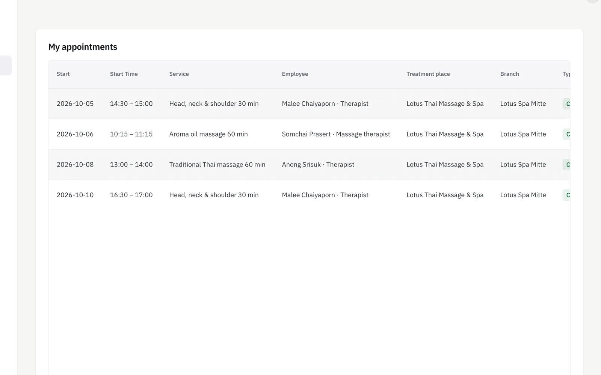Viewport: 601px width, 375px height.
Task: Click Lotus Thai Massage & Spa on 2026-10-06
Action: (x=445, y=134)
